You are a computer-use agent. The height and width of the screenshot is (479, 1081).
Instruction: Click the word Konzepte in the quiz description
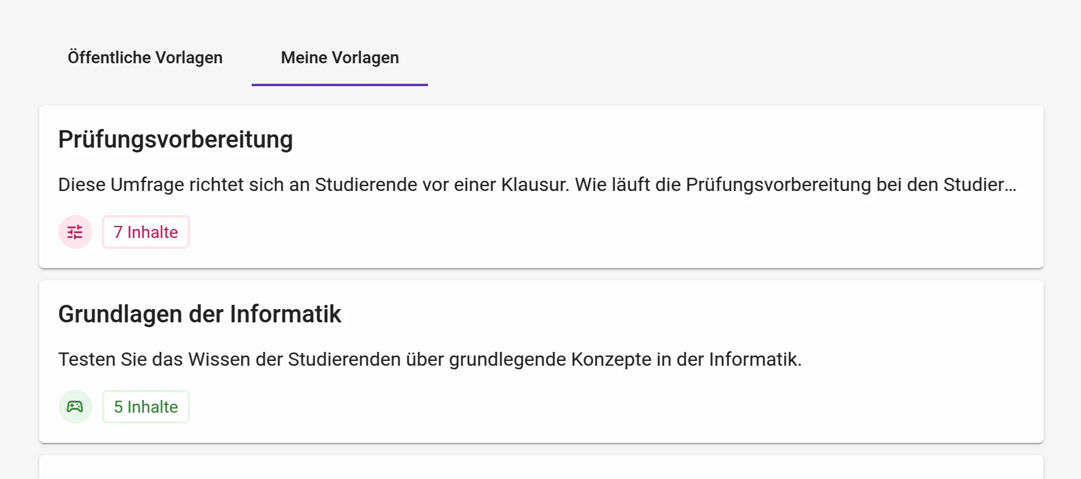tap(611, 360)
